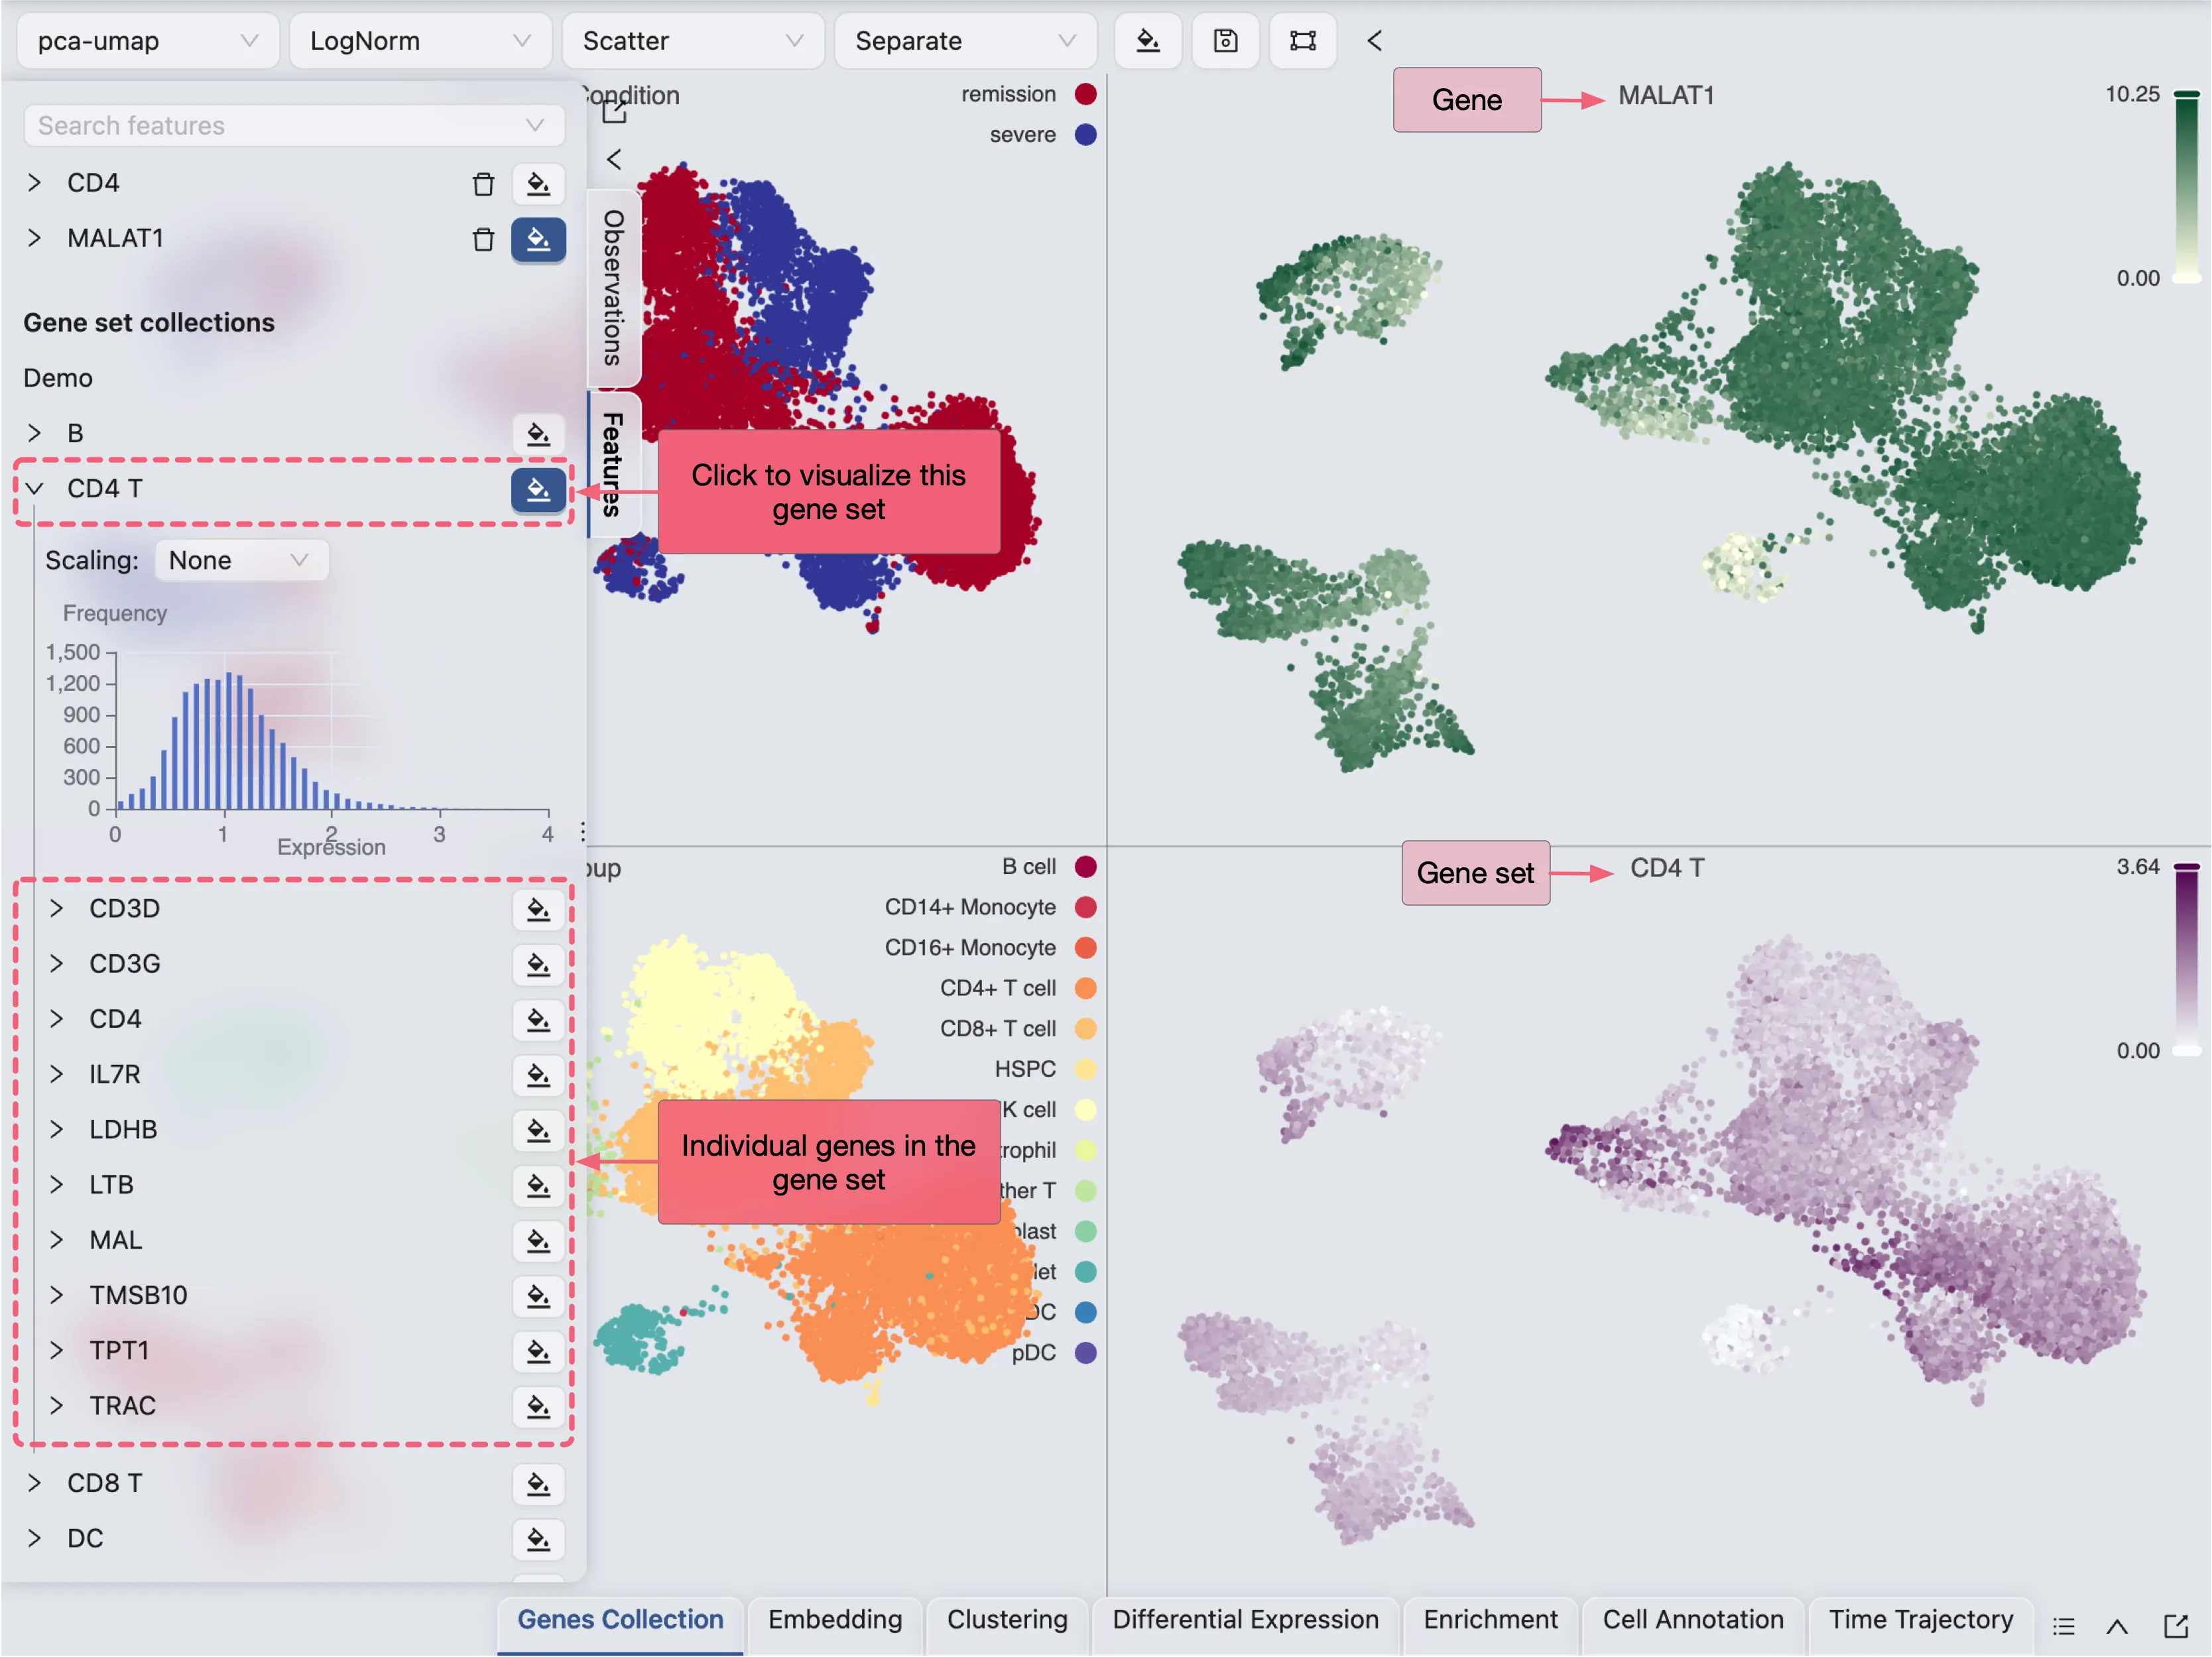The height and width of the screenshot is (1657, 2212).
Task: Click the pDC legend color dot
Action: click(x=1085, y=1353)
